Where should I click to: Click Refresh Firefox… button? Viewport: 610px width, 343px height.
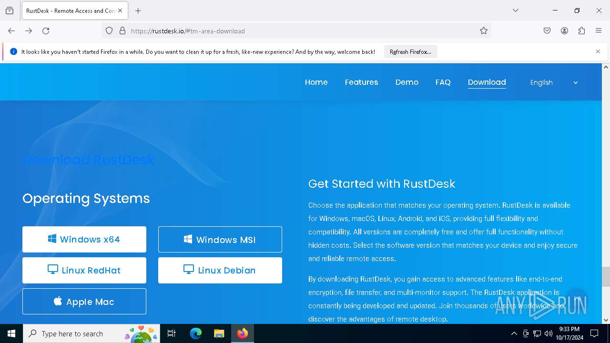point(410,51)
